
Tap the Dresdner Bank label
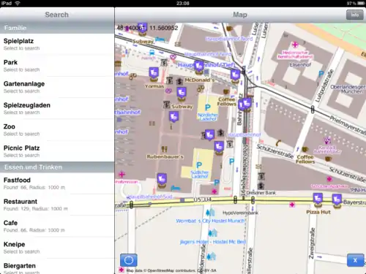[261, 193]
